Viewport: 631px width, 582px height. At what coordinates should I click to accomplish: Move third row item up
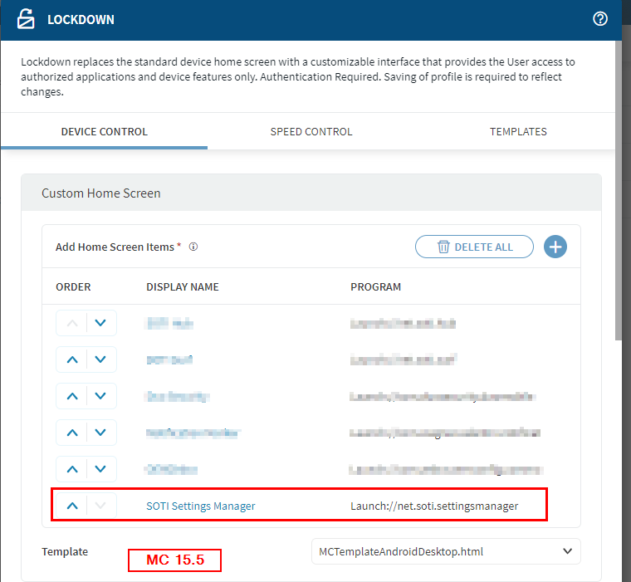pyautogui.click(x=72, y=396)
